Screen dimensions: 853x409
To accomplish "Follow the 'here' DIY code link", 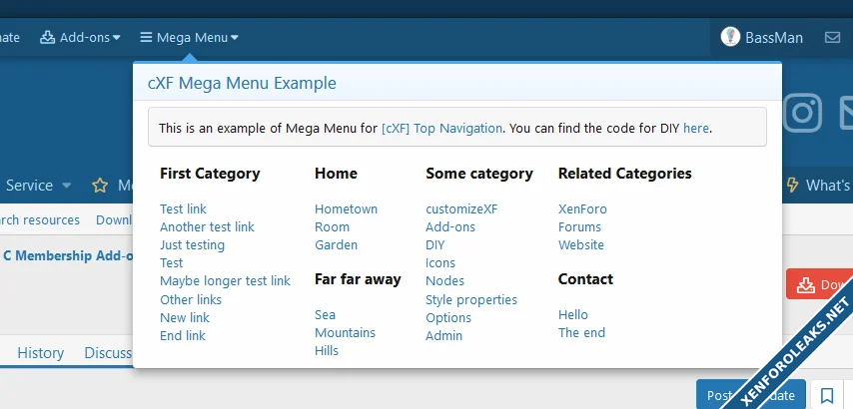I will click(x=696, y=129).
